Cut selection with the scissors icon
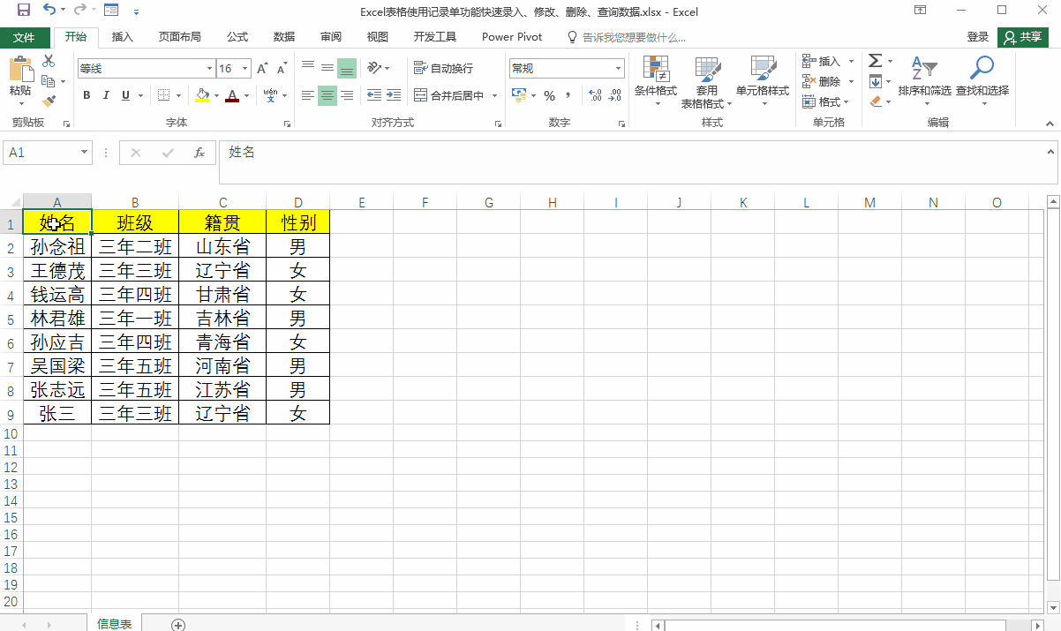 pyautogui.click(x=49, y=62)
